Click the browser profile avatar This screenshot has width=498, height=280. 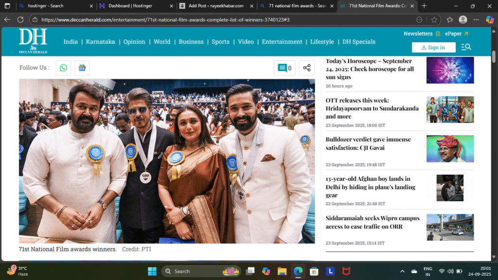(462, 20)
